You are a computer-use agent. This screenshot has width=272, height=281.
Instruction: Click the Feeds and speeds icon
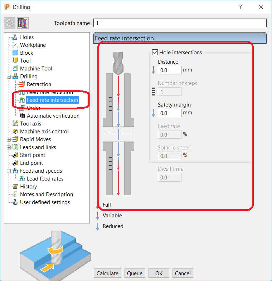15,171
